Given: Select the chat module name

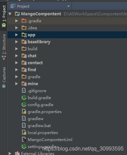Looking at the screenshot, I should pos(32,56).
